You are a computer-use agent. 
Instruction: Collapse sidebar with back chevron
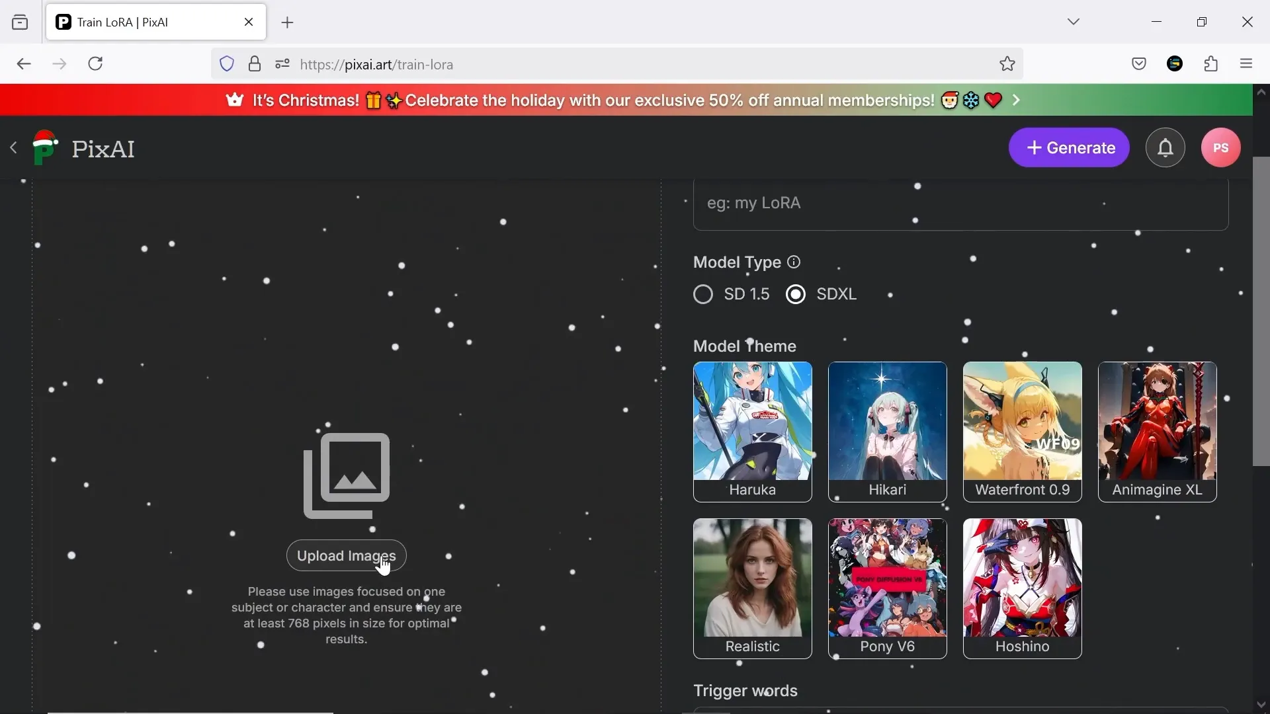(x=14, y=148)
